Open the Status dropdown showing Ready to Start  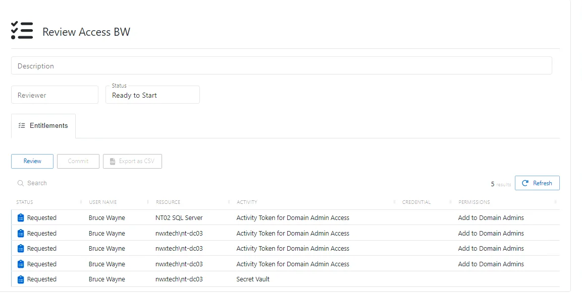(x=152, y=95)
